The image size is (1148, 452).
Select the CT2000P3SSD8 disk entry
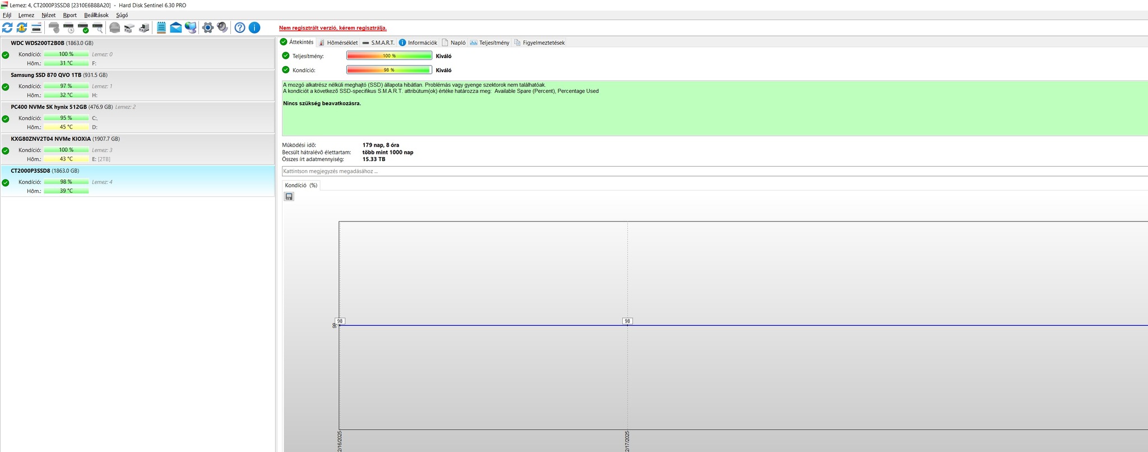(137, 181)
